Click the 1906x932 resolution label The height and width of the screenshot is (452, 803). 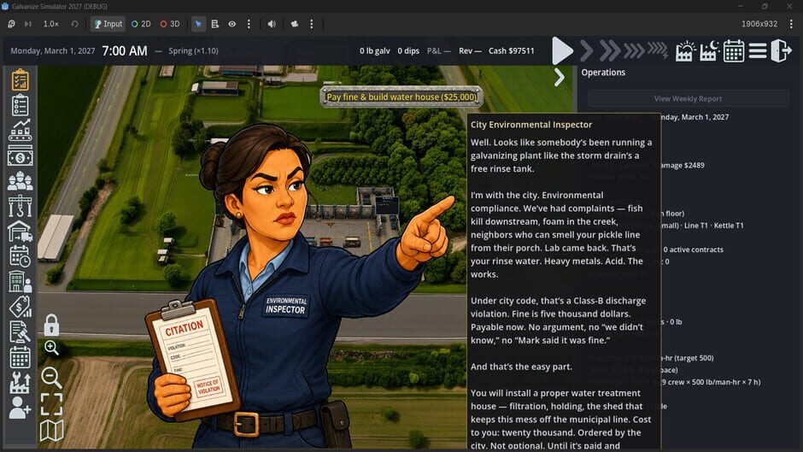pos(759,24)
